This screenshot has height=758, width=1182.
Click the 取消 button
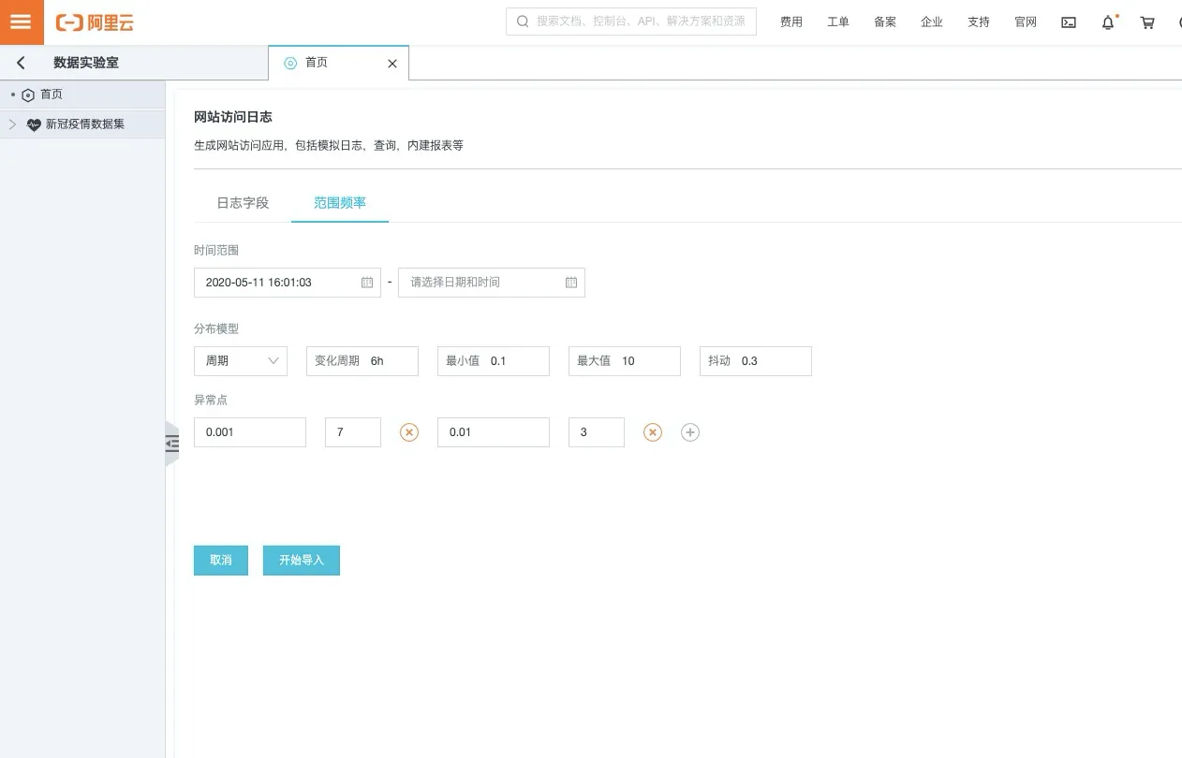coord(221,561)
